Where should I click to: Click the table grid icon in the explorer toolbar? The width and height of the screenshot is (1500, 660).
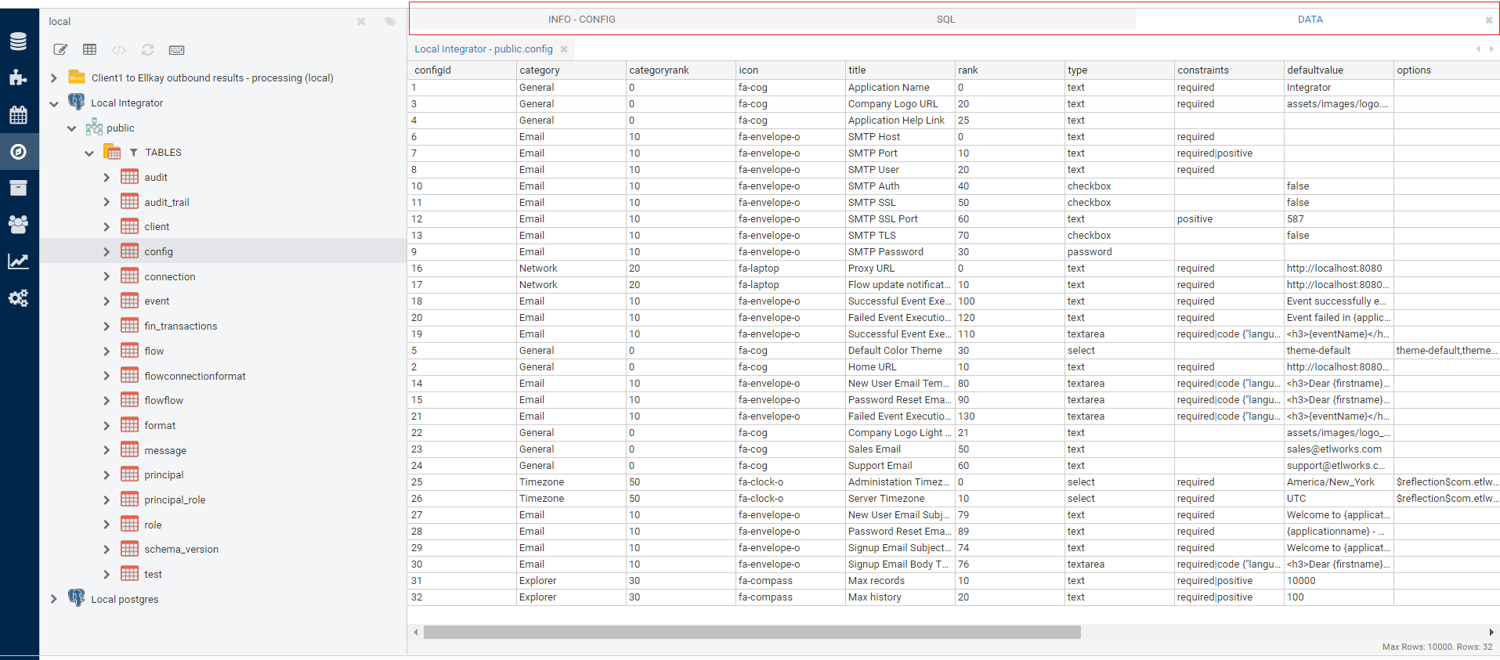[90, 49]
